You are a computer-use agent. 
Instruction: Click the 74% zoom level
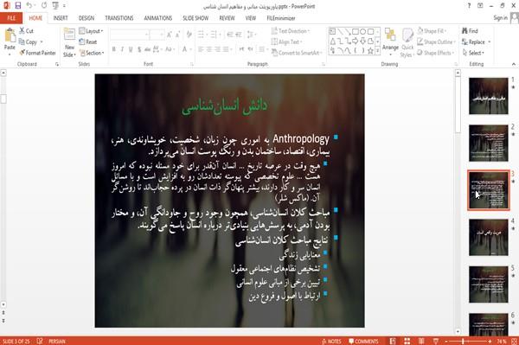[x=501, y=342]
